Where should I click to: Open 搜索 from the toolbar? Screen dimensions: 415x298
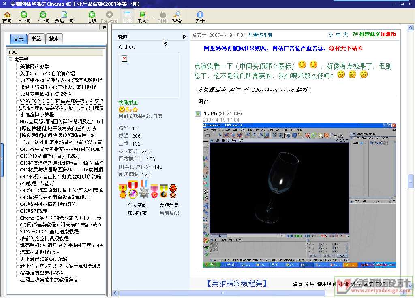point(177,17)
